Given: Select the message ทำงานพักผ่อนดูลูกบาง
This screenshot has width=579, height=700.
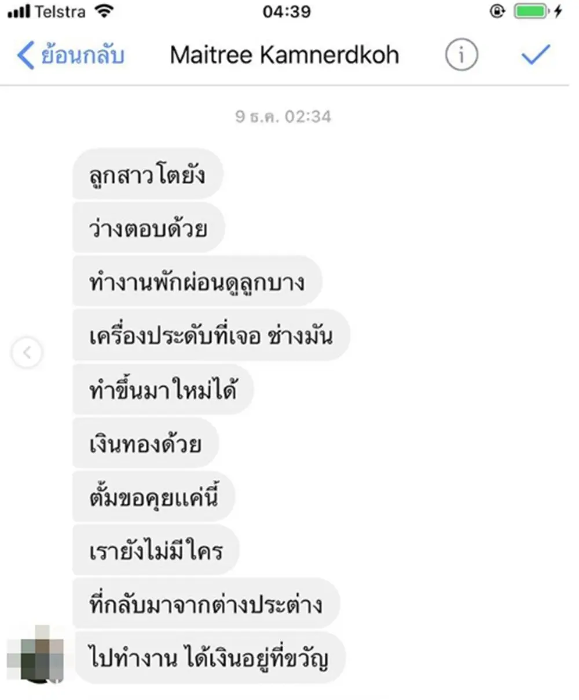Looking at the screenshot, I should click(x=197, y=282).
